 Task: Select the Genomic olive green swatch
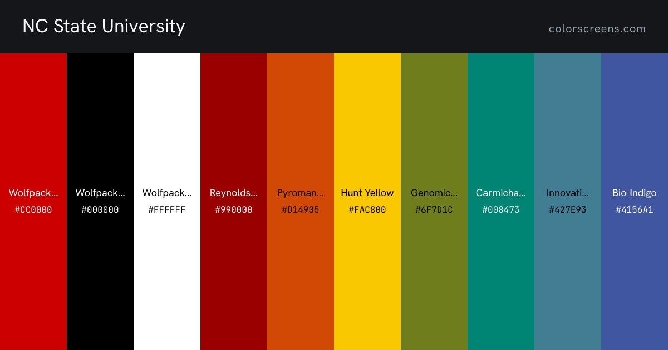coord(434,202)
